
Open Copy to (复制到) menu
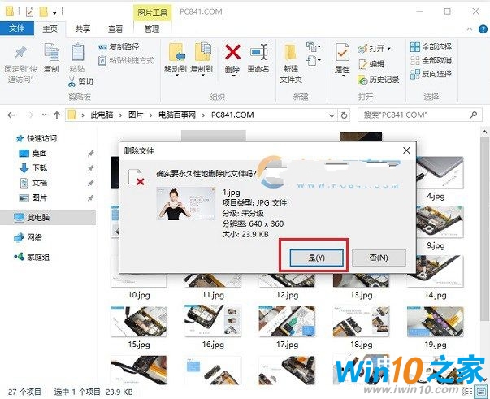pyautogui.click(x=202, y=59)
